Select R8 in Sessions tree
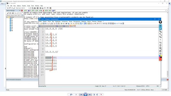Screen dimensions: 171x96 click(11, 31)
